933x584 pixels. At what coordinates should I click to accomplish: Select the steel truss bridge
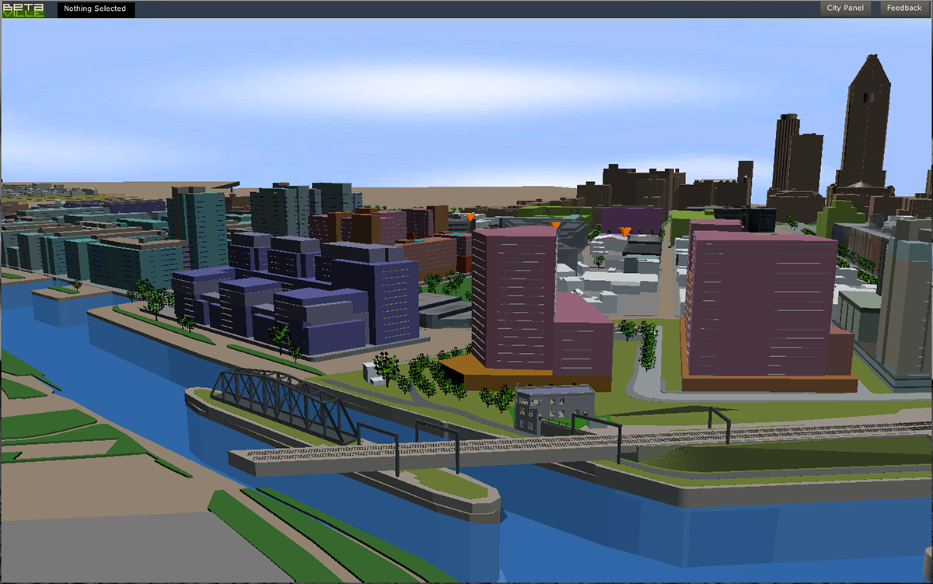click(x=284, y=400)
